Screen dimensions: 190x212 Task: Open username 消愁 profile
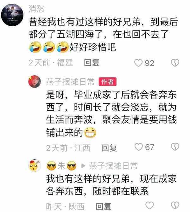click(x=36, y=9)
